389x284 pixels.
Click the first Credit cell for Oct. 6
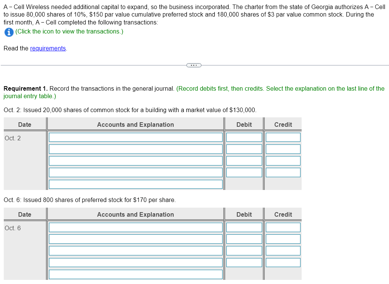click(x=282, y=227)
